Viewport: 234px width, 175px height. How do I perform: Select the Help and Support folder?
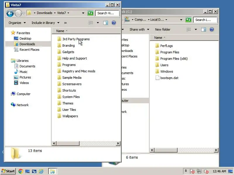[x=72, y=58]
